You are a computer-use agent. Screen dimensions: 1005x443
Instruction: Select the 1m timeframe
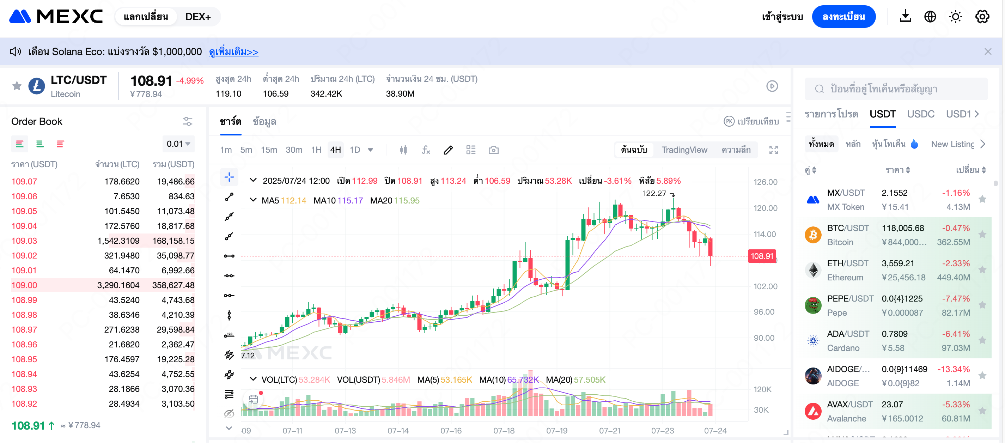(x=225, y=150)
